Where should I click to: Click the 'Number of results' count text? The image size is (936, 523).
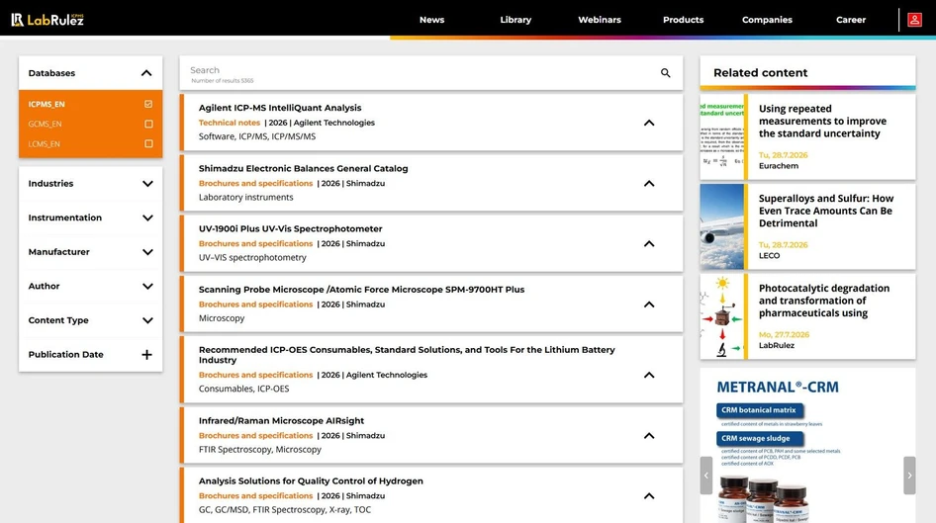pyautogui.click(x=222, y=80)
